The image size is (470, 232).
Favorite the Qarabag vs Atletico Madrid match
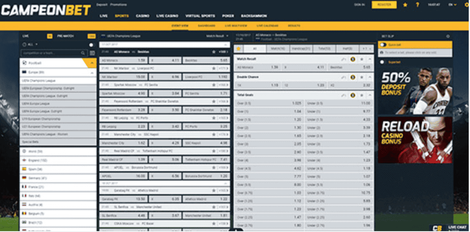coord(214,190)
